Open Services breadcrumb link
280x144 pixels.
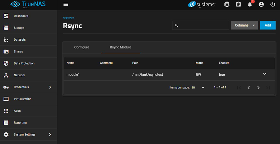coord(68,18)
